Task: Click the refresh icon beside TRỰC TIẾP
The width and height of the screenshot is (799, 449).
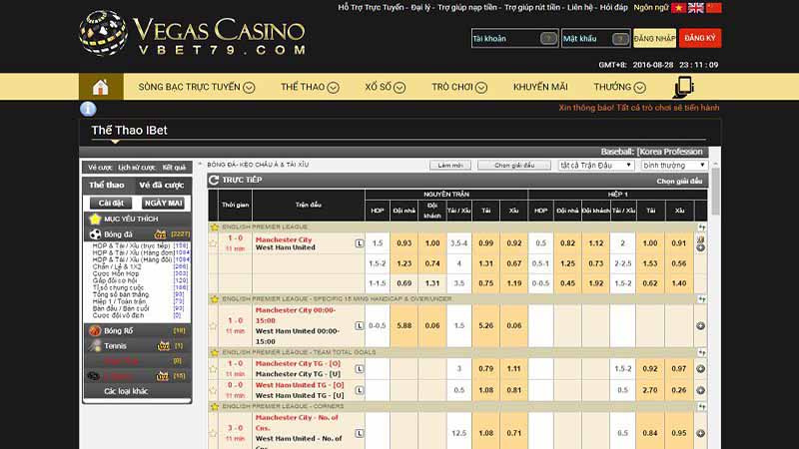Action: pos(214,181)
